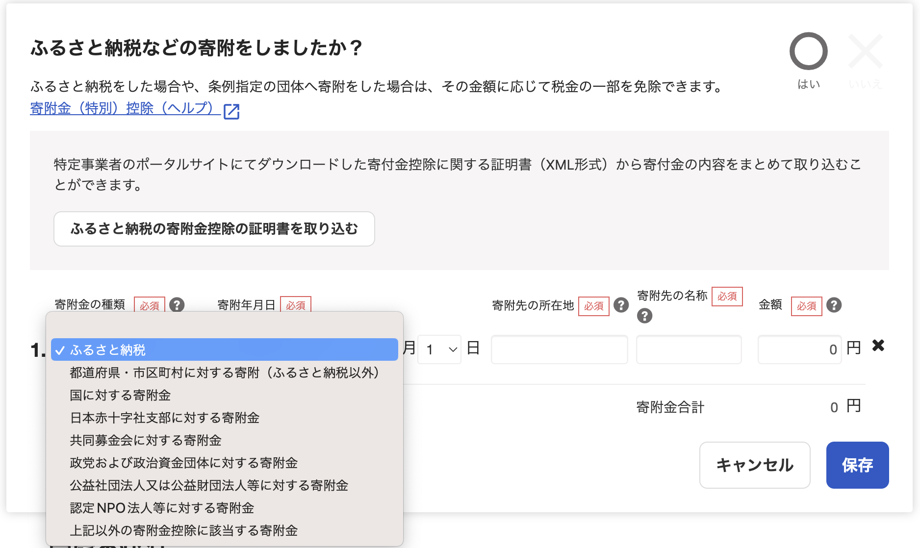Click help icon under 寄附先の名称

click(x=644, y=316)
